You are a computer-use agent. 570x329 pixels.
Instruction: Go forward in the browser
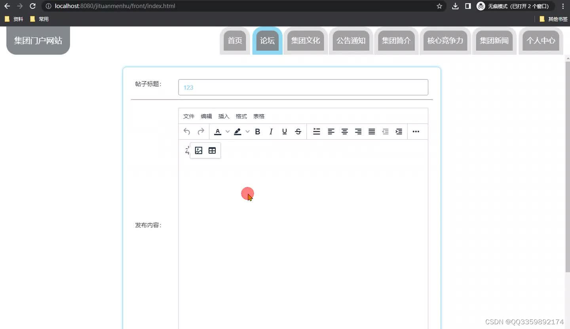[x=20, y=6]
